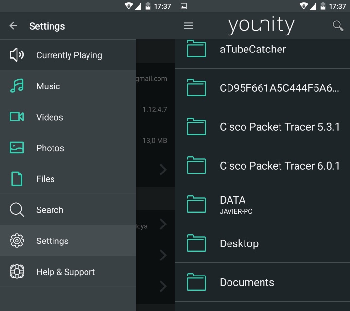The height and width of the screenshot is (311, 350).
Task: Click the version number 1.12.4.7
Action: [155, 109]
